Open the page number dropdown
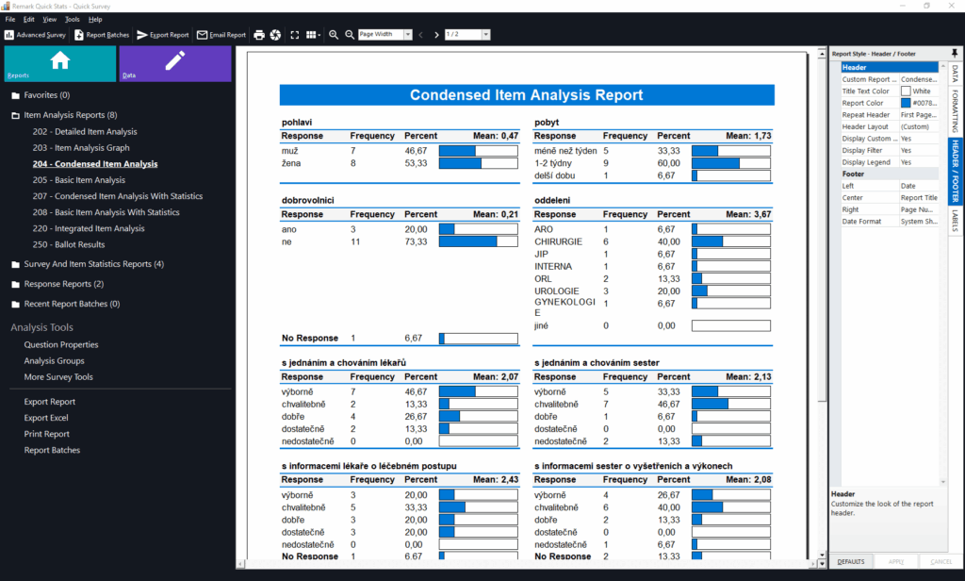The height and width of the screenshot is (581, 965). 467,35
